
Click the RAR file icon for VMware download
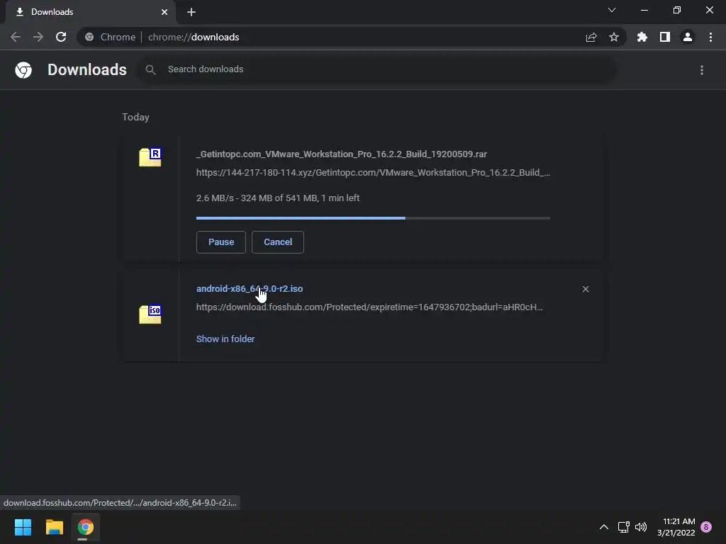pyautogui.click(x=150, y=157)
